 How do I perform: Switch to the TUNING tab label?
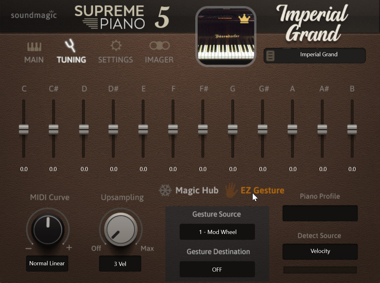click(71, 59)
